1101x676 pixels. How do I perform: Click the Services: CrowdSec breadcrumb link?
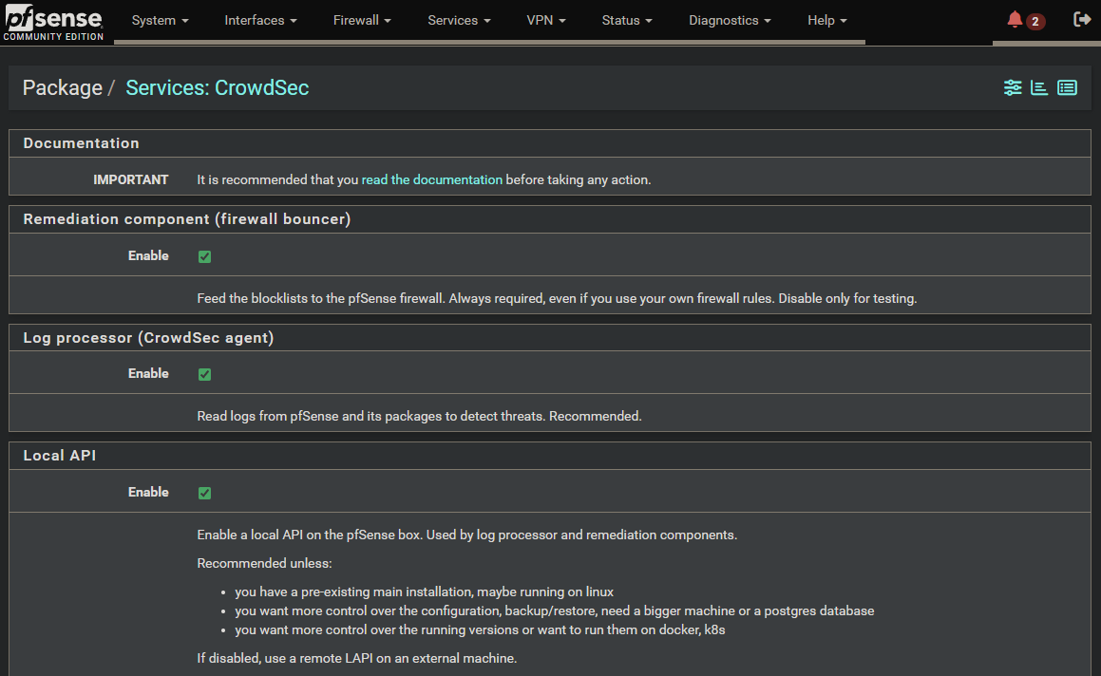(217, 88)
